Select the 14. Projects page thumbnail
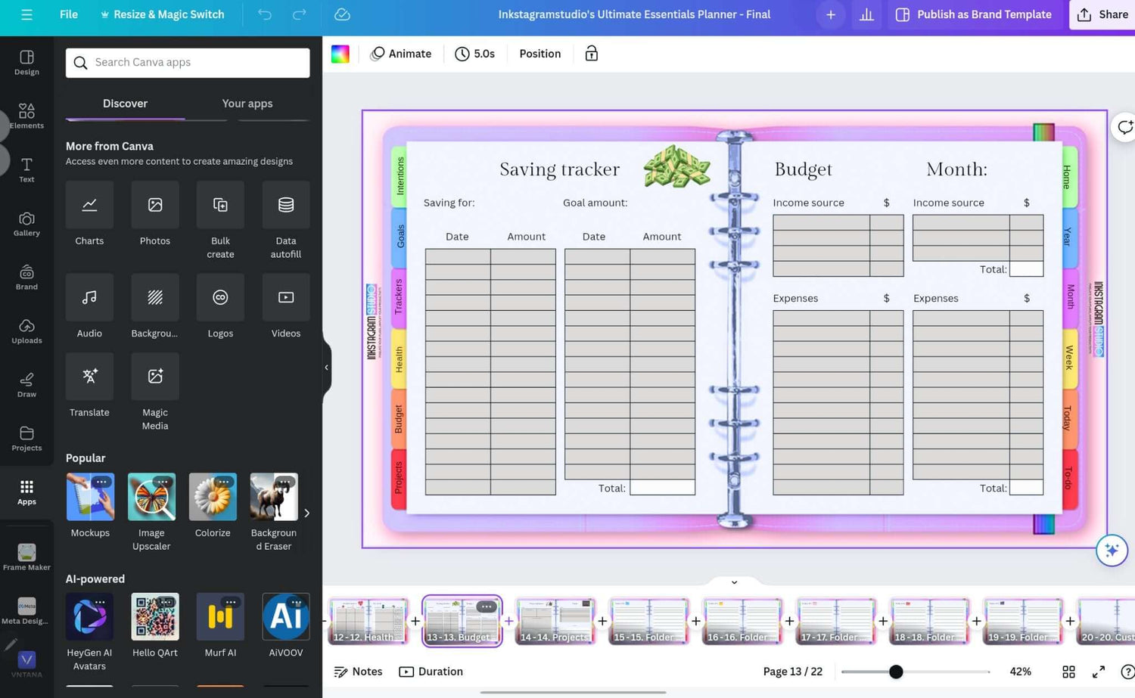This screenshot has width=1135, height=698. [555, 619]
